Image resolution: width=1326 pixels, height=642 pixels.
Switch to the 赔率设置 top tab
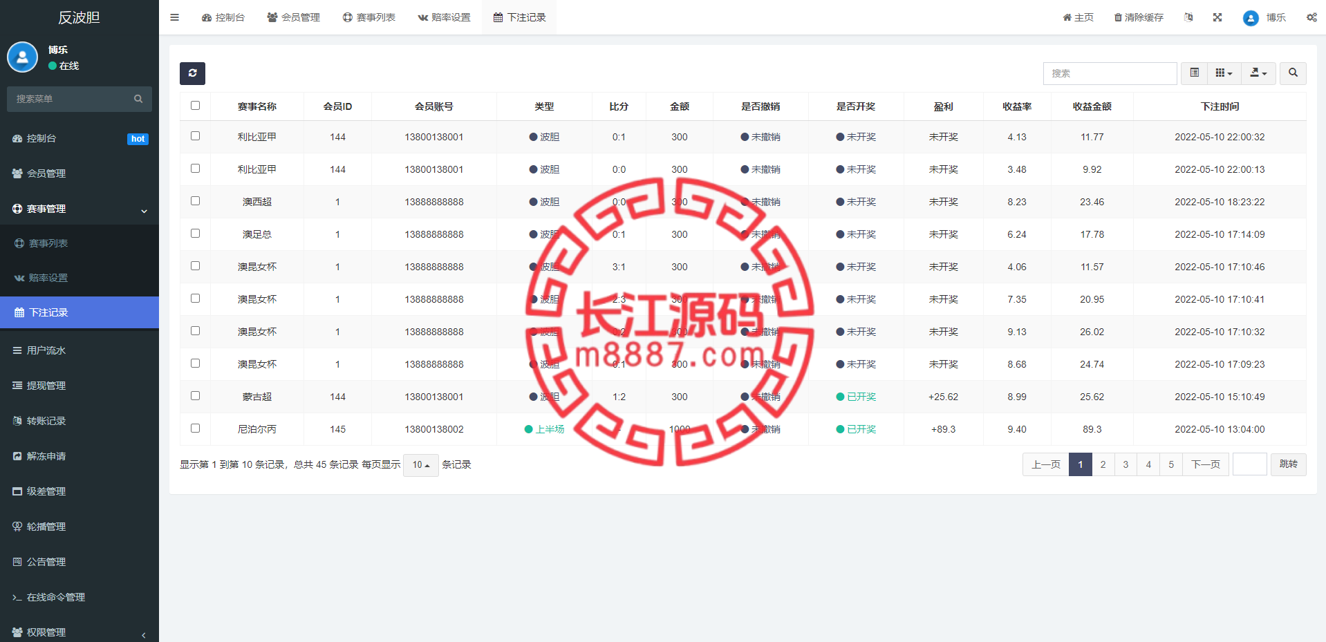point(444,17)
